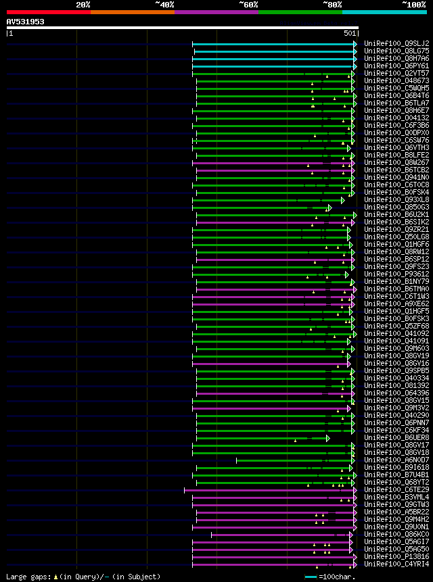The height and width of the screenshot is (582, 433).
Task: Select the label UniRef100_Q9M4H2
Action: (x=396, y=519)
